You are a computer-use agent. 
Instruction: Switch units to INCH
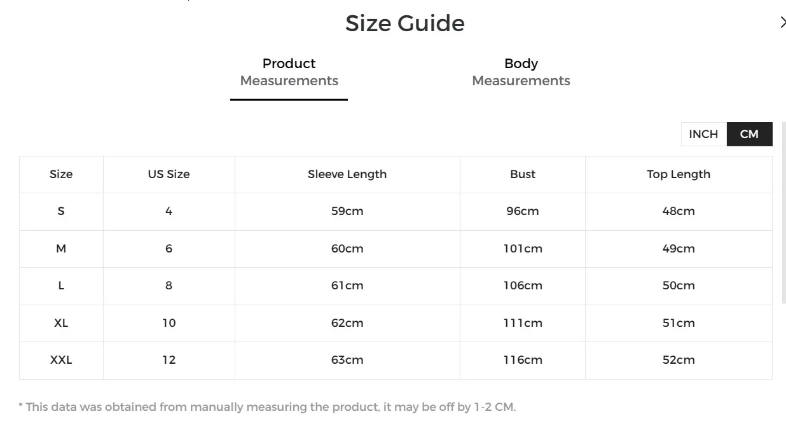tap(703, 134)
